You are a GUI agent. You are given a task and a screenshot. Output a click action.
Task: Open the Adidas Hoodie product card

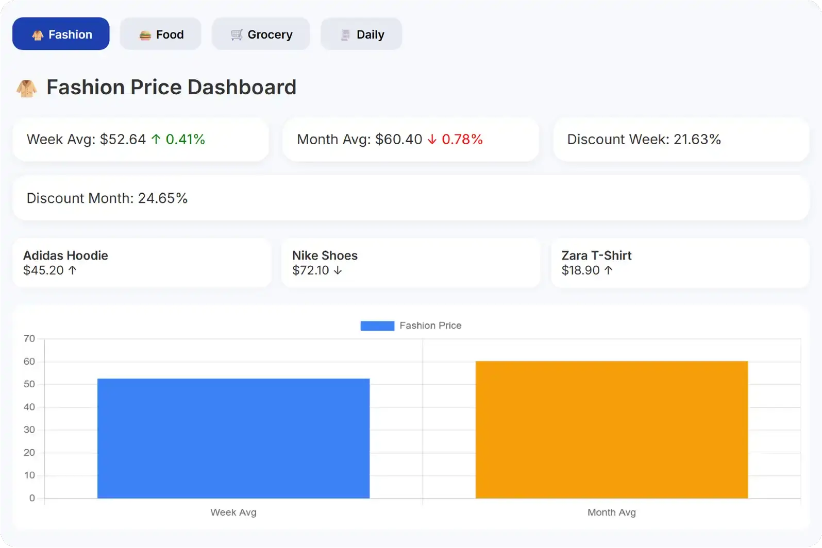pyautogui.click(x=142, y=263)
